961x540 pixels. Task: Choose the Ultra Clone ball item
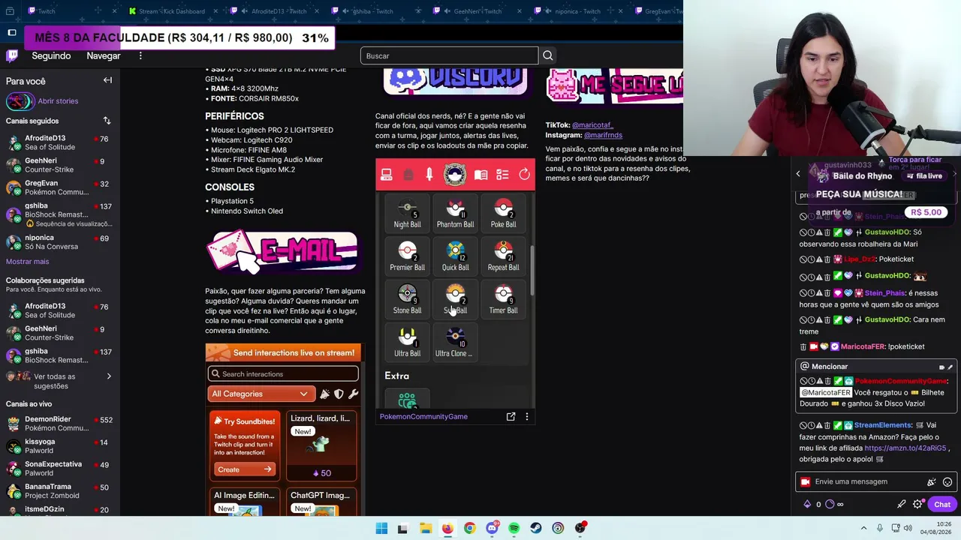pyautogui.click(x=455, y=342)
